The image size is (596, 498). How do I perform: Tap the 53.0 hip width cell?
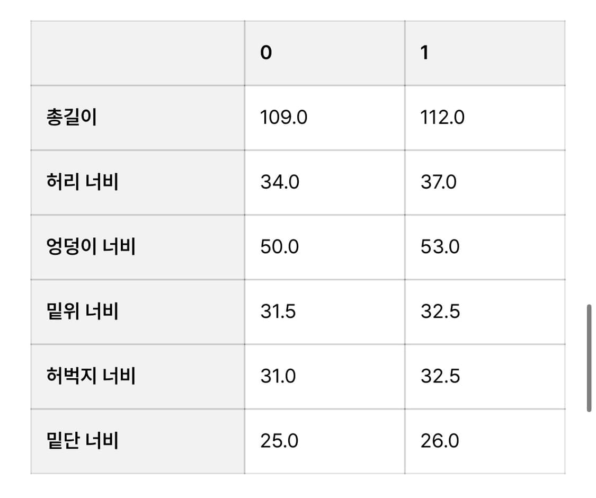point(440,247)
